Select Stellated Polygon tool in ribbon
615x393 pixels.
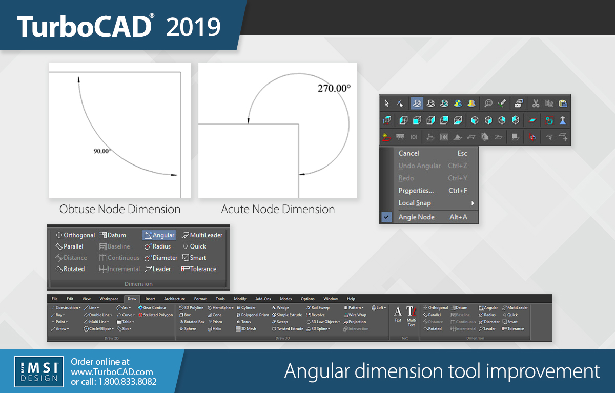point(155,315)
